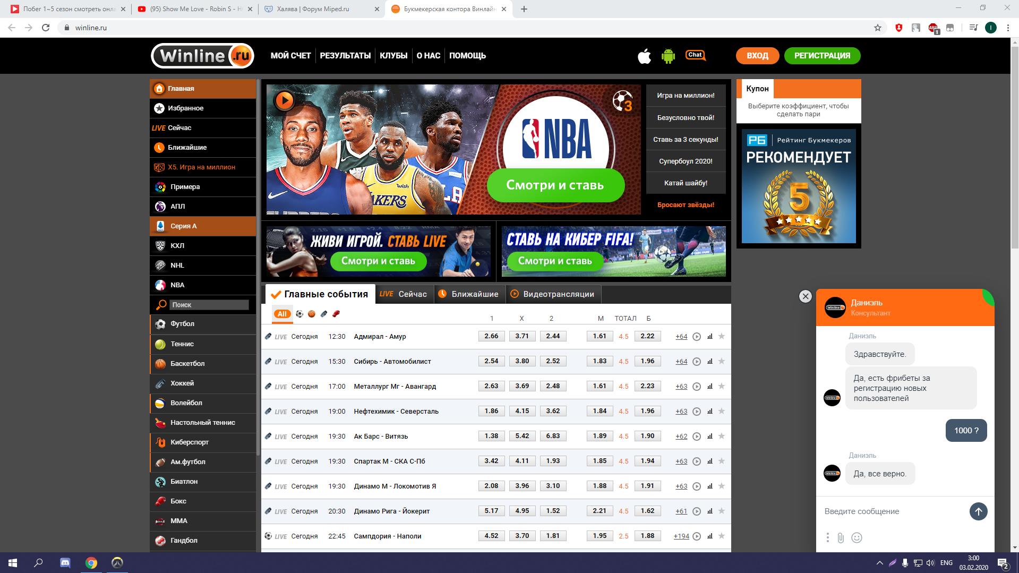Expand +61 markets for Динамо Рига - Йокерит
This screenshot has height=573, width=1019.
[681, 511]
